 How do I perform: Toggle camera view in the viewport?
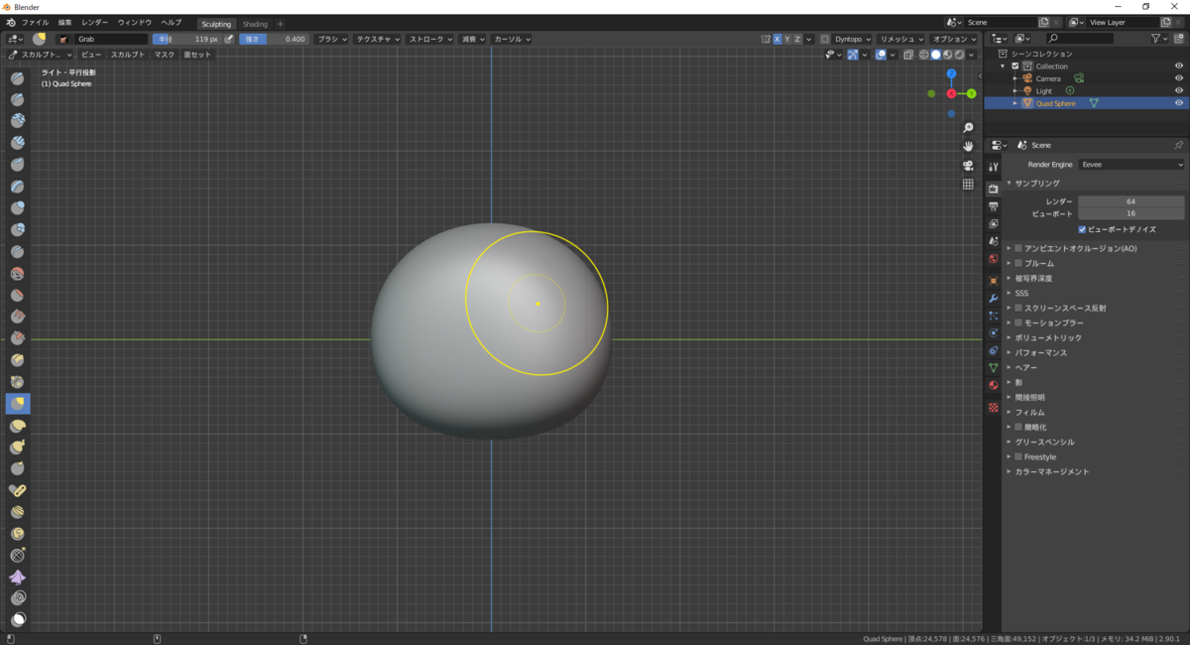pos(968,166)
